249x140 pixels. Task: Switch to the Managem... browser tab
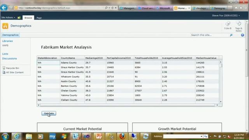128,8
